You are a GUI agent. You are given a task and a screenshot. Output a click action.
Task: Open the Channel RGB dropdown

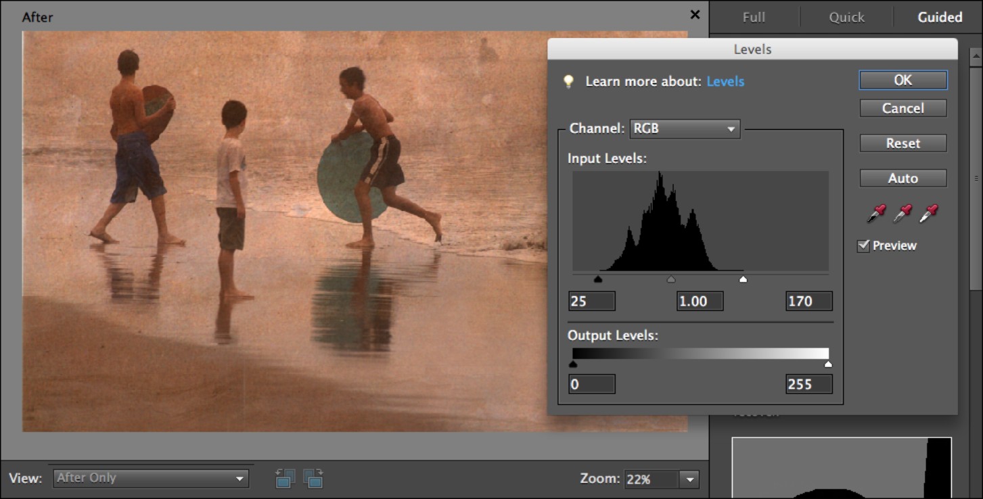[x=685, y=128]
